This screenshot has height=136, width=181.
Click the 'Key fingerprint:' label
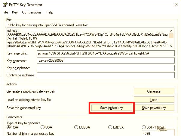17,53
